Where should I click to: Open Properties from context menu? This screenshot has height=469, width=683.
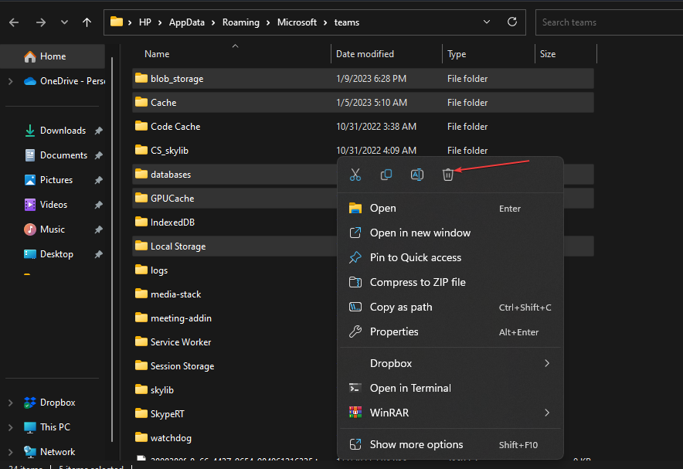(x=452, y=331)
